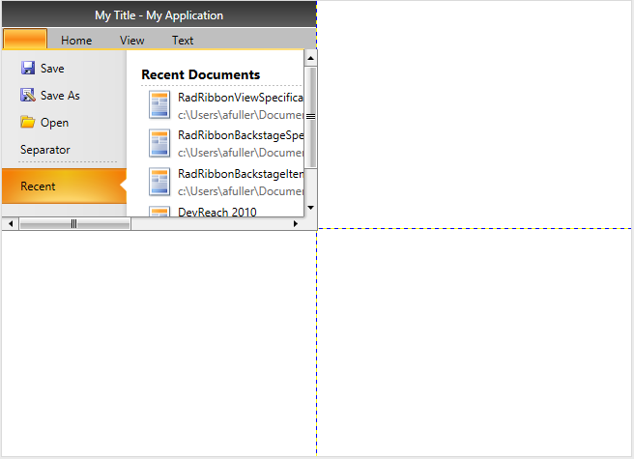Click the path under RadRibbonBackstageSpe
Screen dimensions: 634x459
241,153
